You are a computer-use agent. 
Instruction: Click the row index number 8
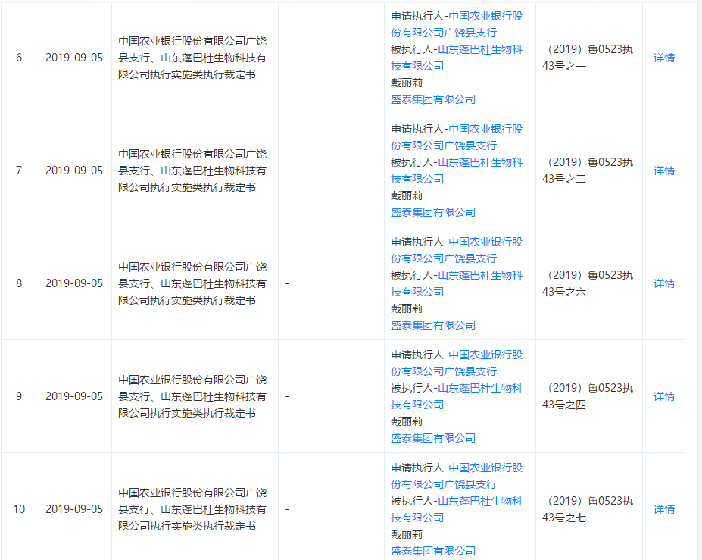19,283
